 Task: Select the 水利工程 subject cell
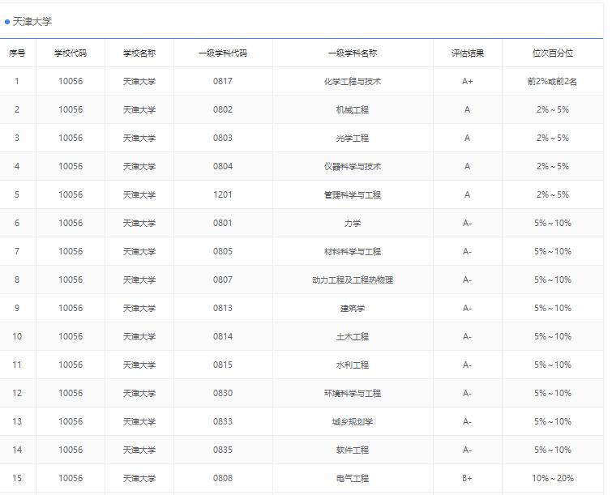click(x=353, y=365)
